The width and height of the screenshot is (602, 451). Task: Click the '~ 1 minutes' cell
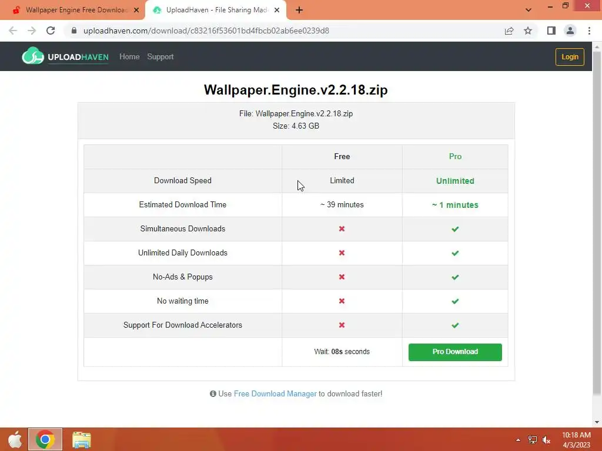pos(456,205)
